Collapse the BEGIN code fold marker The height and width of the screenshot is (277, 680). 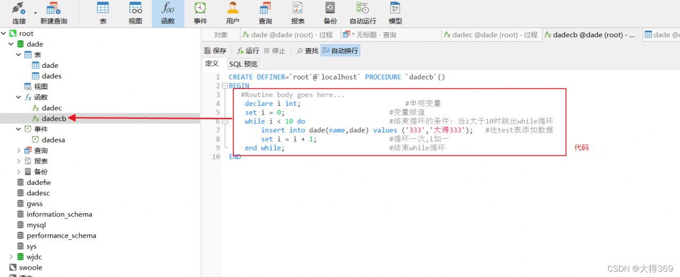tap(225, 86)
